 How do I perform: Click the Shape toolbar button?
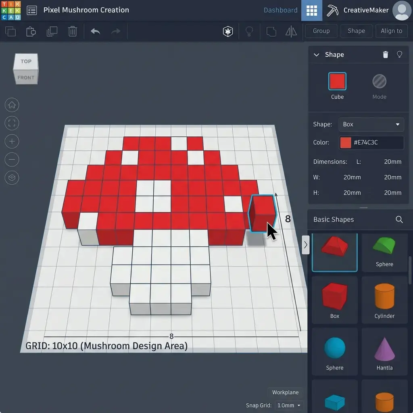356,31
